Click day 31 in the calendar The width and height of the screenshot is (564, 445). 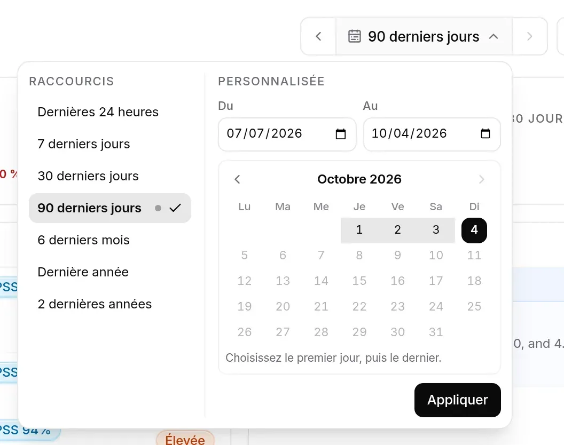(x=436, y=332)
